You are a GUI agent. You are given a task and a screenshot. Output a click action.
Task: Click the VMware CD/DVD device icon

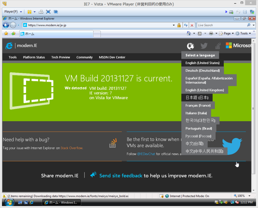click(x=238, y=12)
